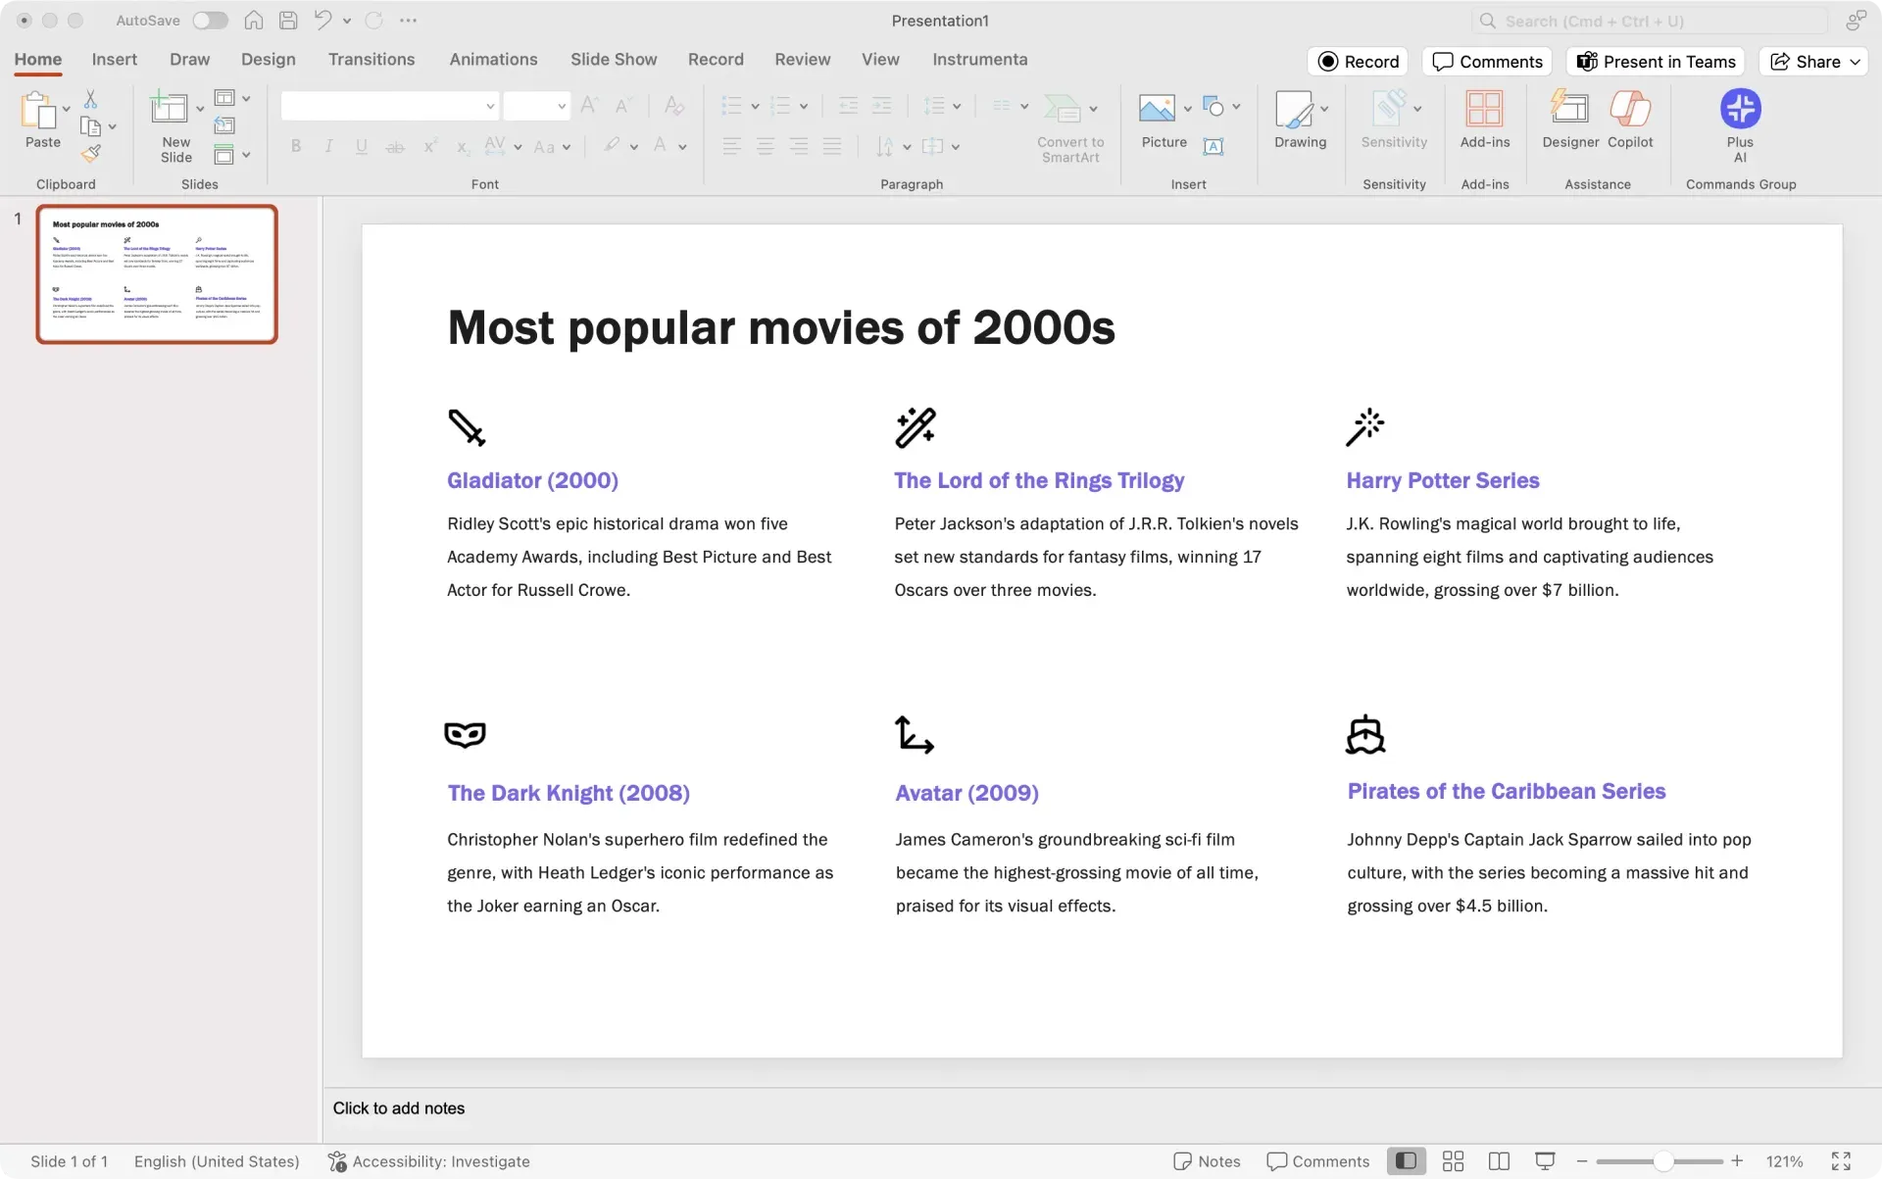Click the Format Painter brush icon
This screenshot has height=1179, width=1882.
click(90, 154)
